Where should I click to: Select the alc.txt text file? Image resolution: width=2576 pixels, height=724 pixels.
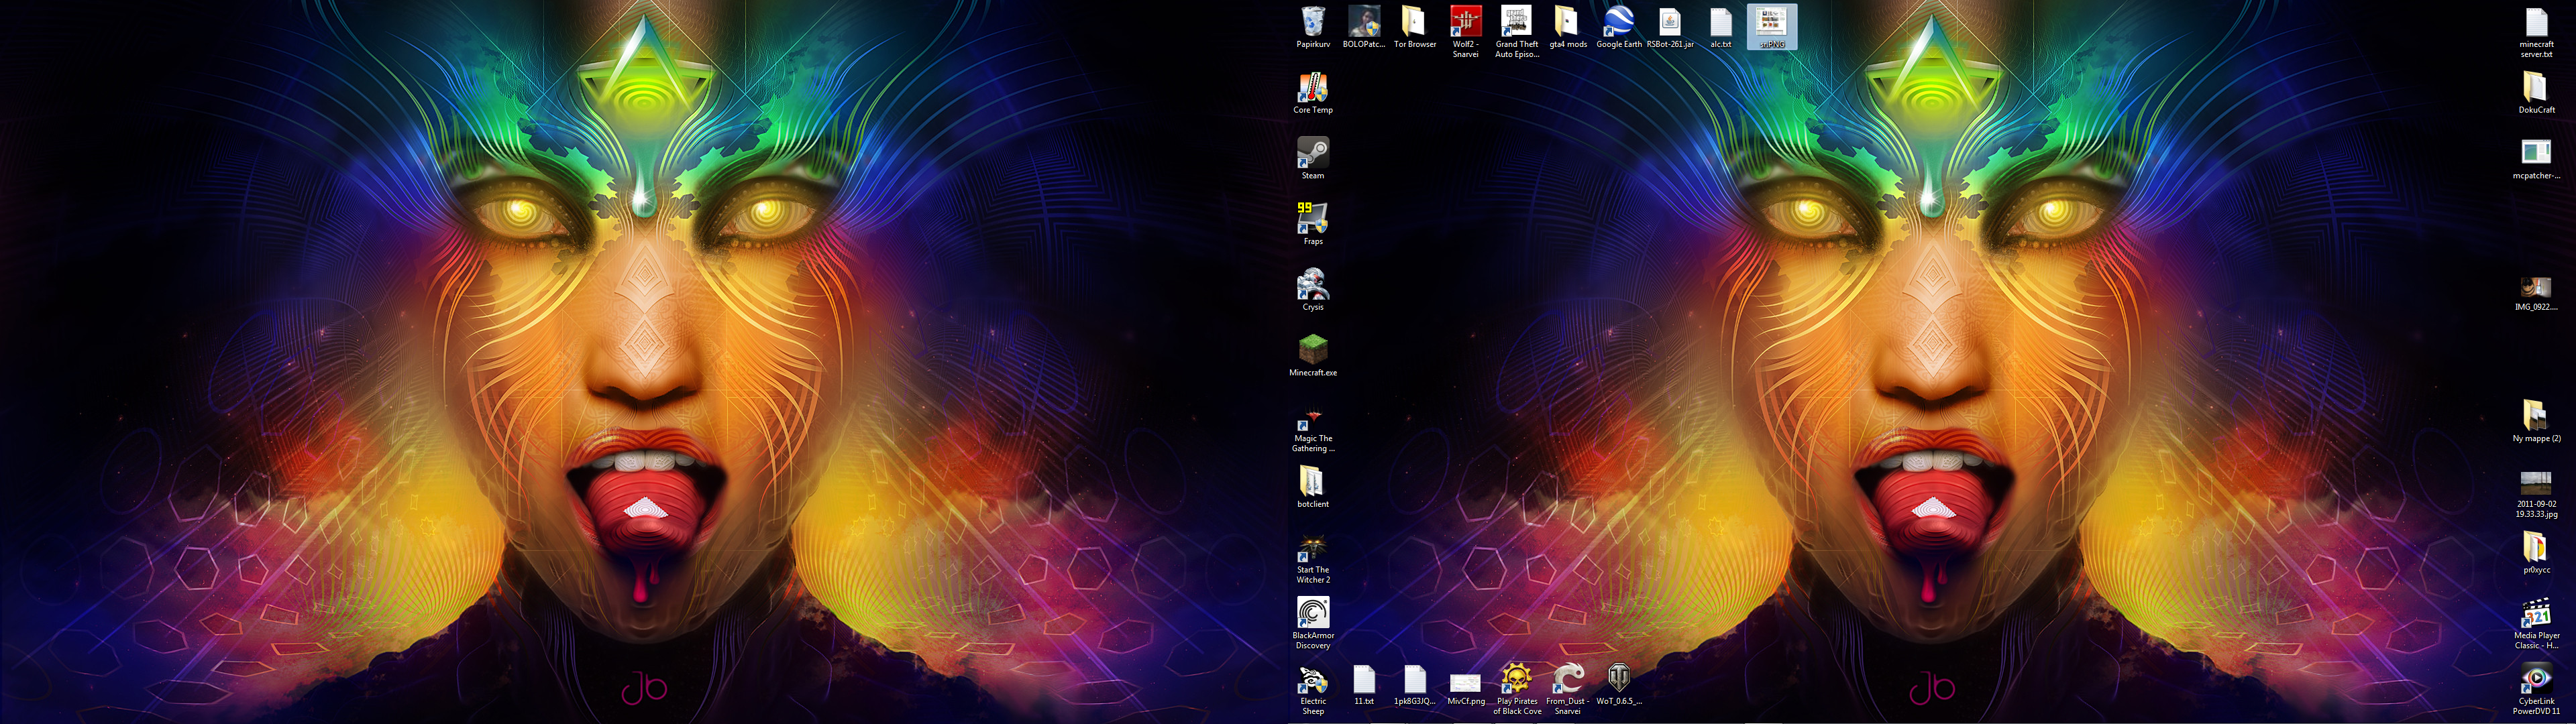(1720, 27)
